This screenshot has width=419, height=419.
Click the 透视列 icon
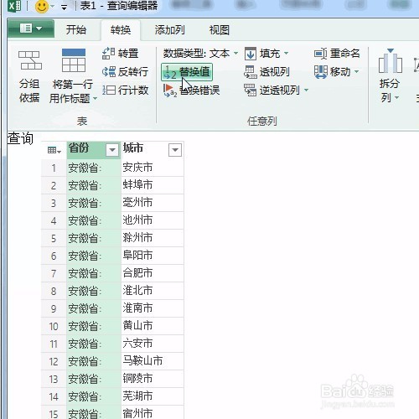[251, 72]
